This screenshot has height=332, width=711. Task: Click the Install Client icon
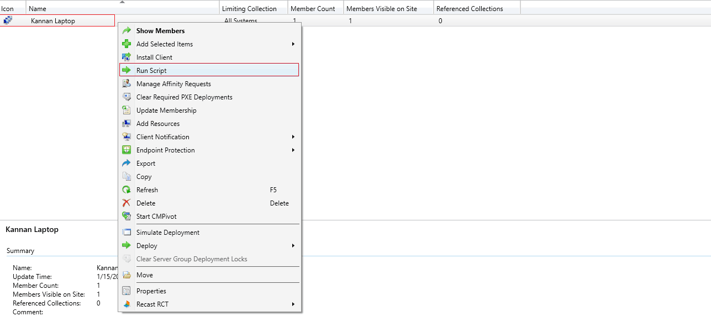click(x=127, y=57)
